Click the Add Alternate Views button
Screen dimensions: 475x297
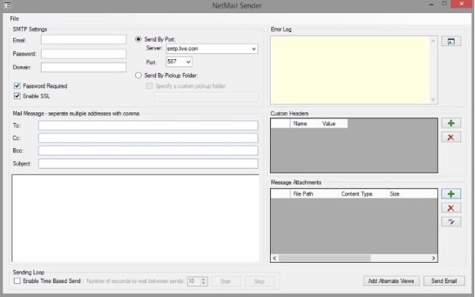tap(391, 281)
